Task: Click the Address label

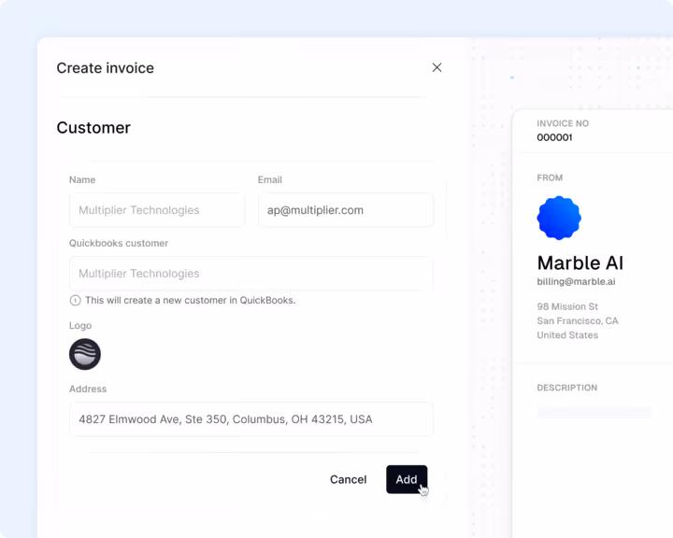Action: (x=88, y=389)
